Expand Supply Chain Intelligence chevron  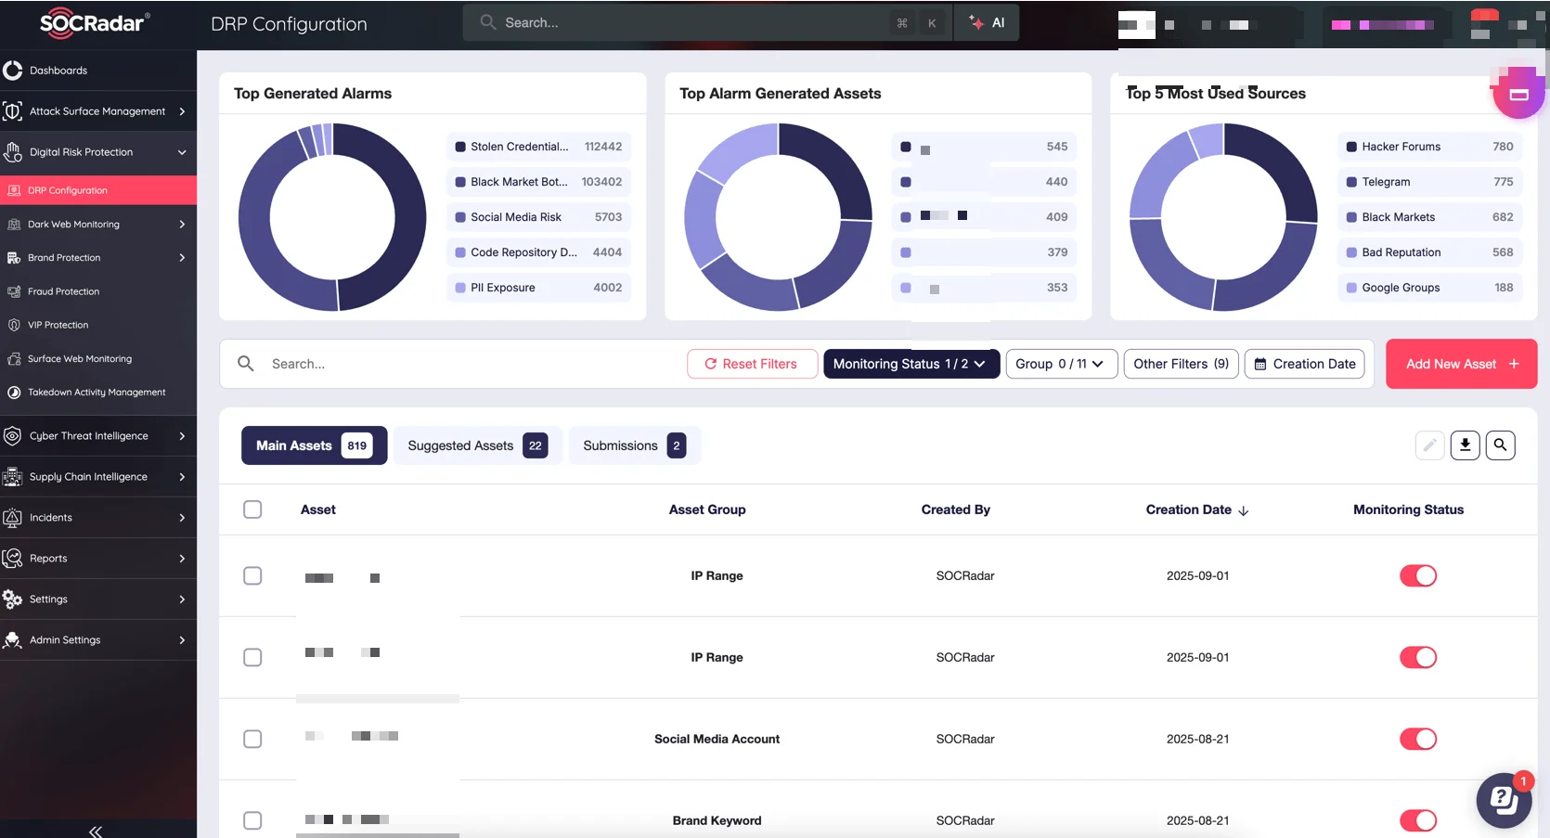(x=182, y=477)
